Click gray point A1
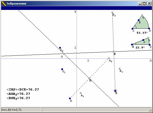Screen dimensions: 153x113 [81, 93]
